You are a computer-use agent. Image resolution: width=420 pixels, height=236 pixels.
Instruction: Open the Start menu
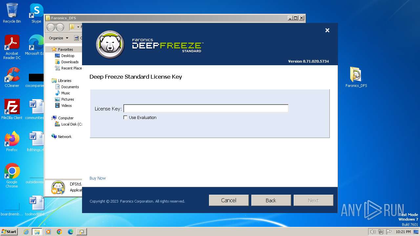point(9,232)
